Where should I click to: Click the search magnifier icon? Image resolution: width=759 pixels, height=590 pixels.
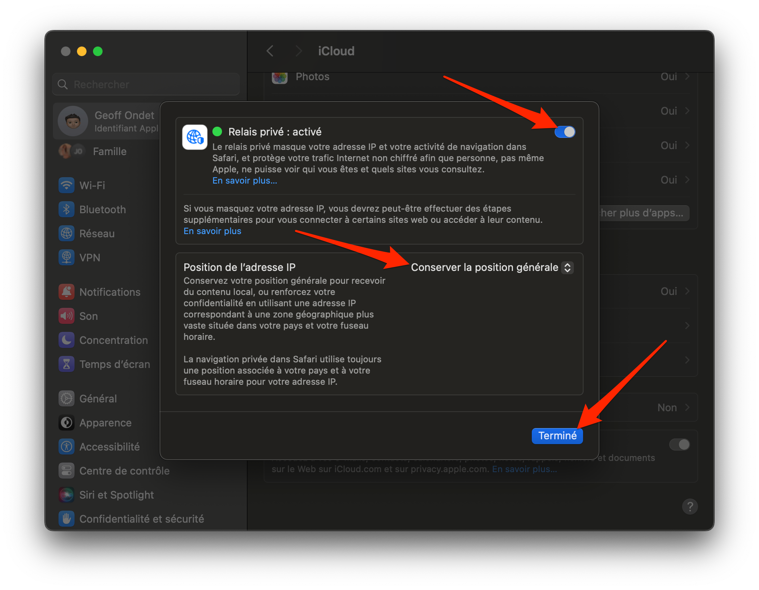point(63,84)
